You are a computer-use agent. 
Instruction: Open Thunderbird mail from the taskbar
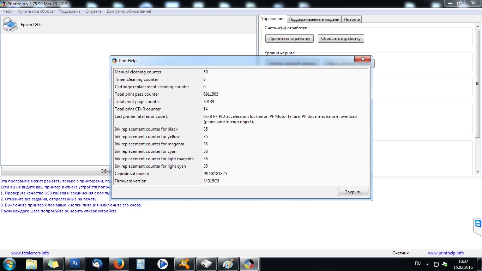click(x=97, y=264)
